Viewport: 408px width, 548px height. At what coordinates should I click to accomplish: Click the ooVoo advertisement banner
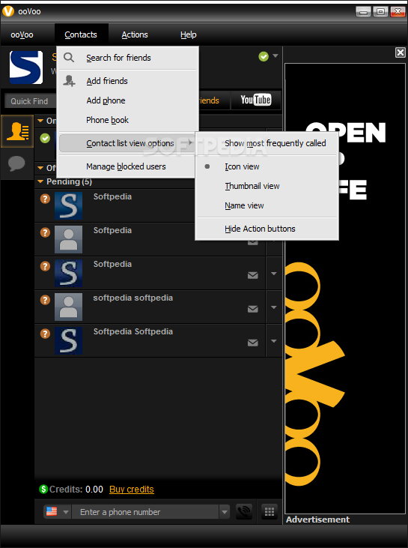click(345, 289)
